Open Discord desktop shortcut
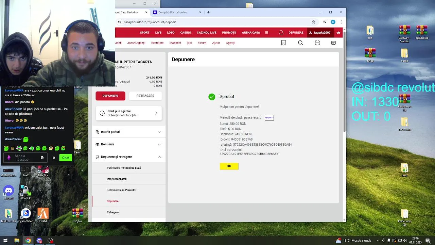This screenshot has width=435, height=245. pos(8,193)
